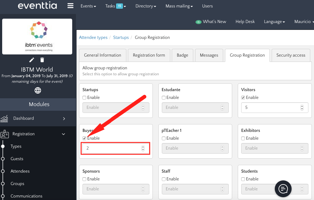Click the globe website icon
314x200 pixels.
[x=38, y=91]
